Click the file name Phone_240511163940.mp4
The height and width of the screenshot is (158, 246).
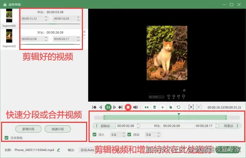point(34,150)
